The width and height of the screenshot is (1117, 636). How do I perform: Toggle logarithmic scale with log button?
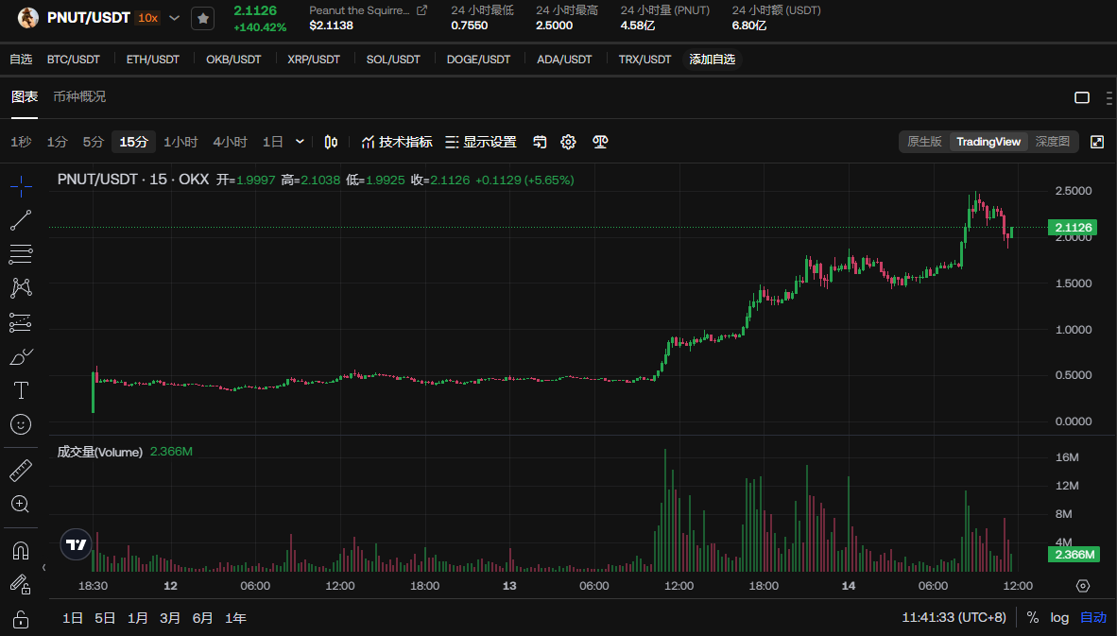pos(1059,617)
